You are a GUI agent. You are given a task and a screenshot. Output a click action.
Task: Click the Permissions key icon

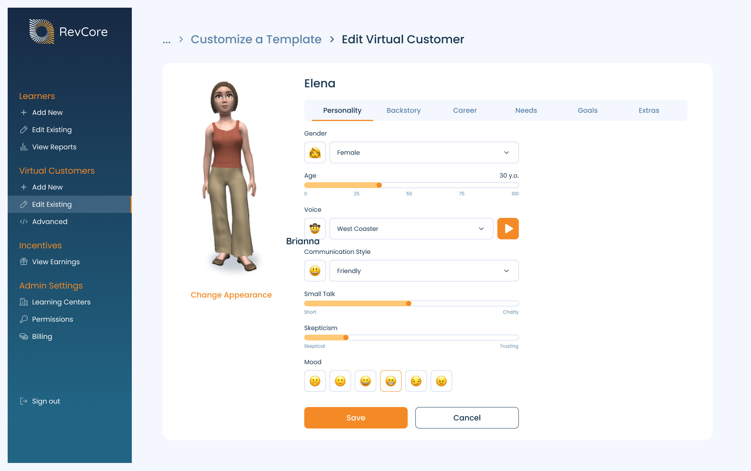(24, 319)
